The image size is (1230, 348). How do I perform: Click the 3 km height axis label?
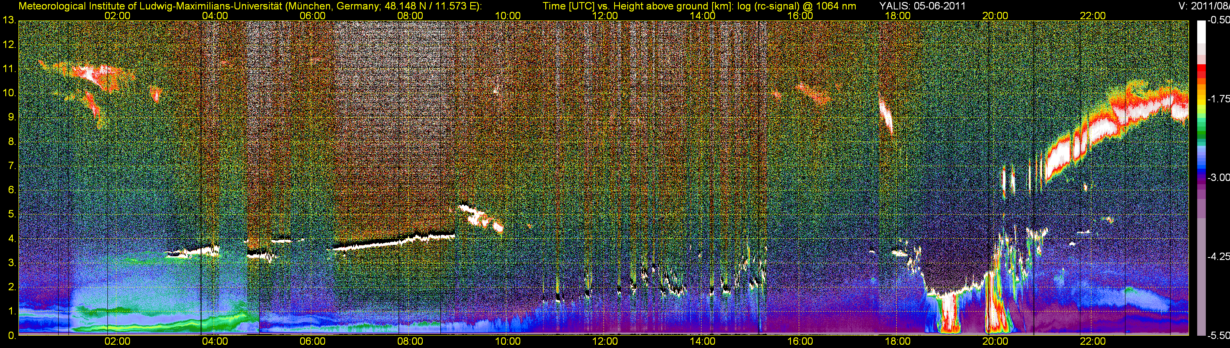click(x=11, y=263)
